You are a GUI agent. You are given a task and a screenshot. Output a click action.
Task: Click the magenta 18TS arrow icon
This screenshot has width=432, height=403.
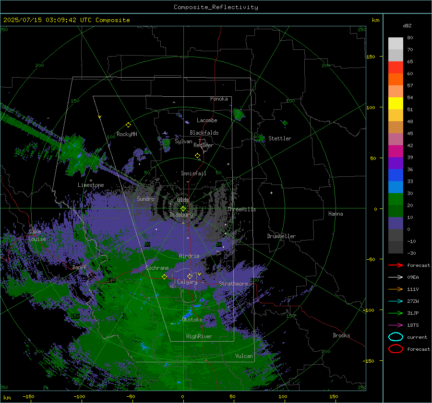pyautogui.click(x=396, y=325)
